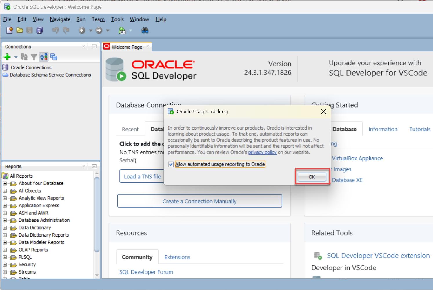433x290 pixels.
Task: Open the SQL Worksheet icon
Action: tap(122, 30)
